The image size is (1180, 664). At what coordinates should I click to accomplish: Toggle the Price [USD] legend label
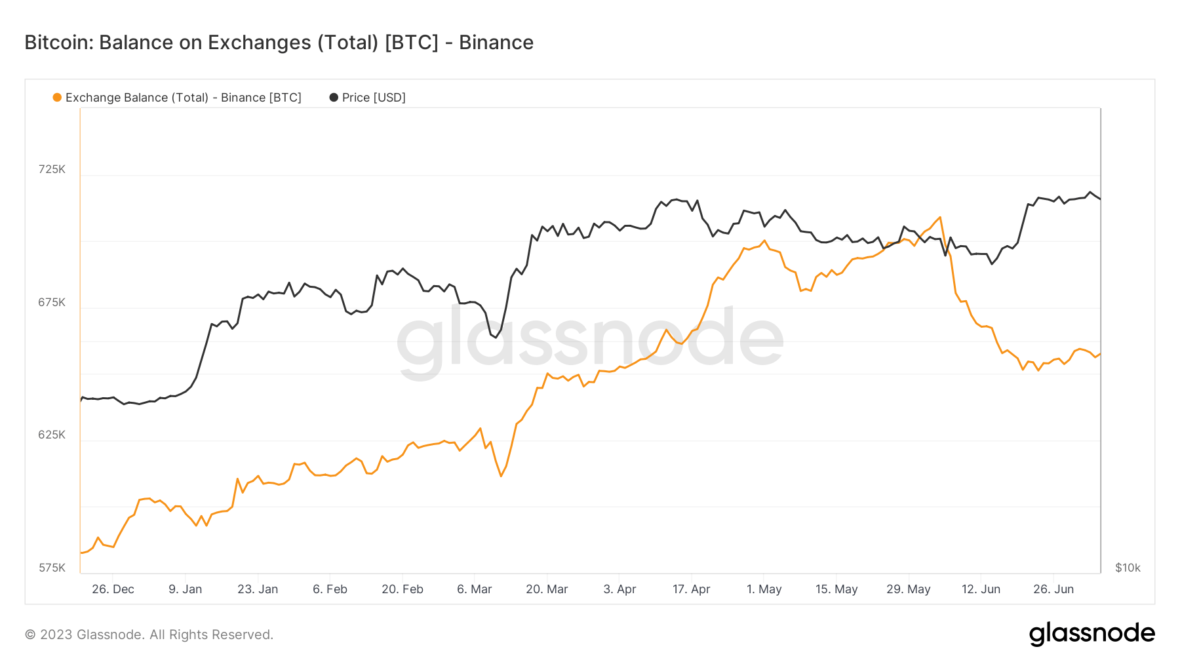coord(374,98)
